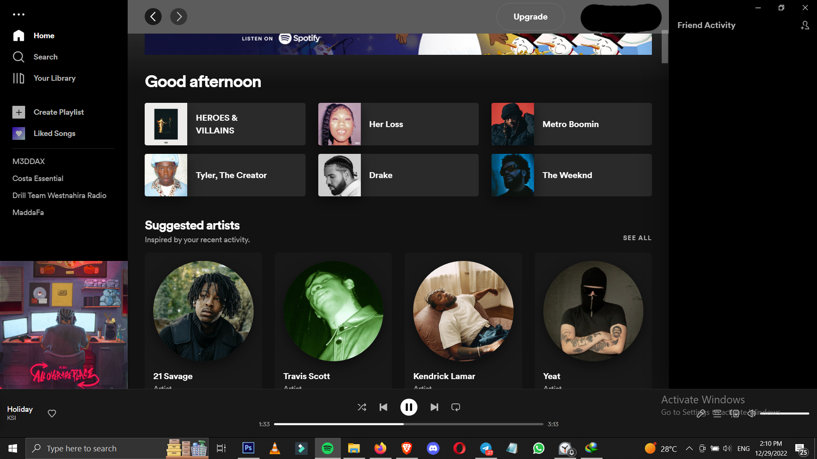
Task: Open Brave browser from the taskbar
Action: click(407, 448)
